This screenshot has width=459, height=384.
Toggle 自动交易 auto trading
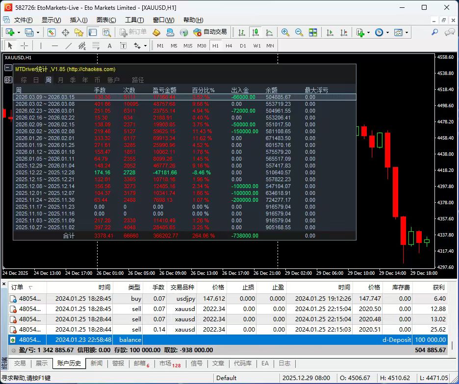210,32
